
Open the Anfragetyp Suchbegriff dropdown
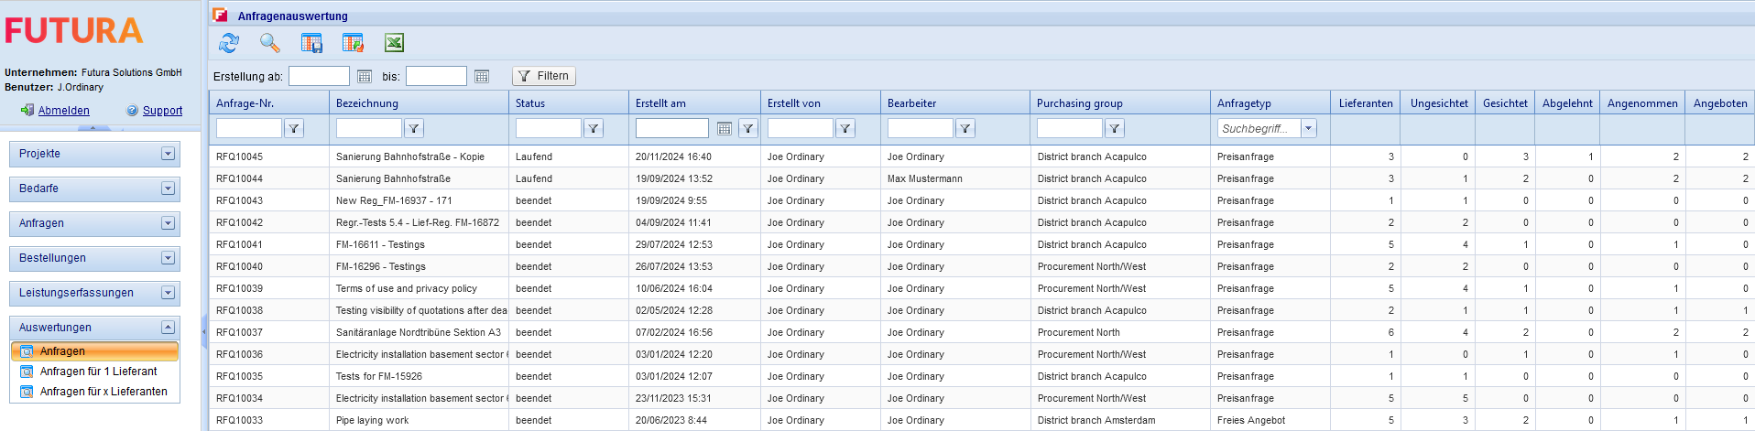pos(1309,129)
